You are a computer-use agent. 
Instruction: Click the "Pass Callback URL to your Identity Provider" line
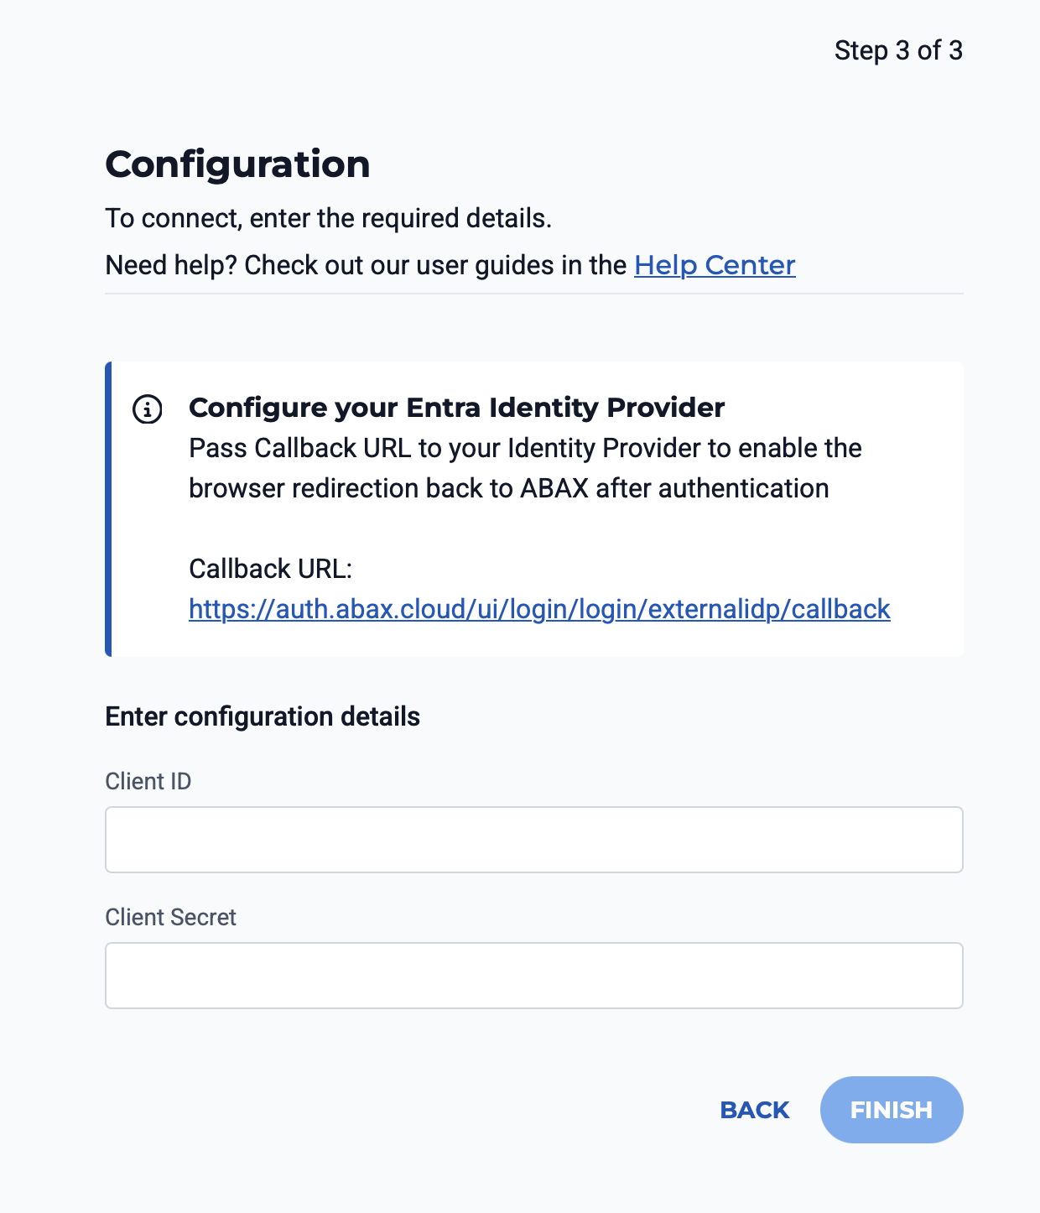[x=525, y=448]
